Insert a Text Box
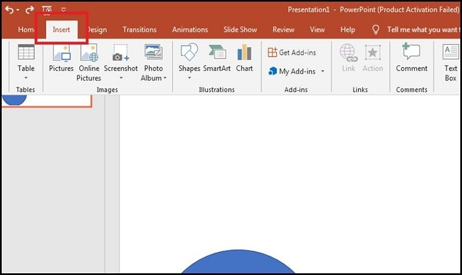 (x=450, y=62)
